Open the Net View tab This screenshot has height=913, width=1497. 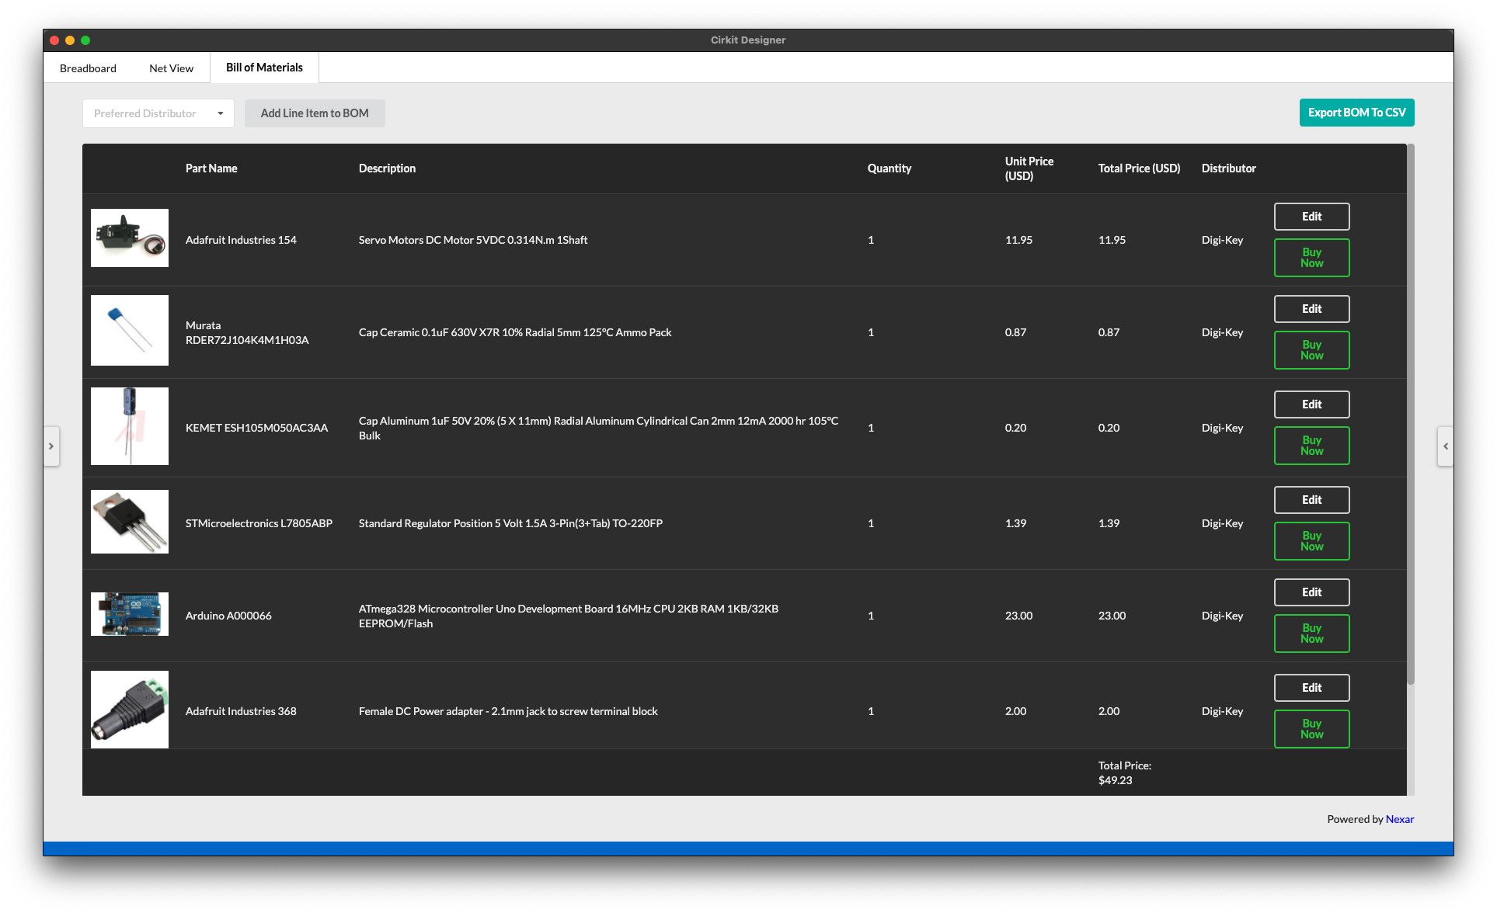click(170, 68)
